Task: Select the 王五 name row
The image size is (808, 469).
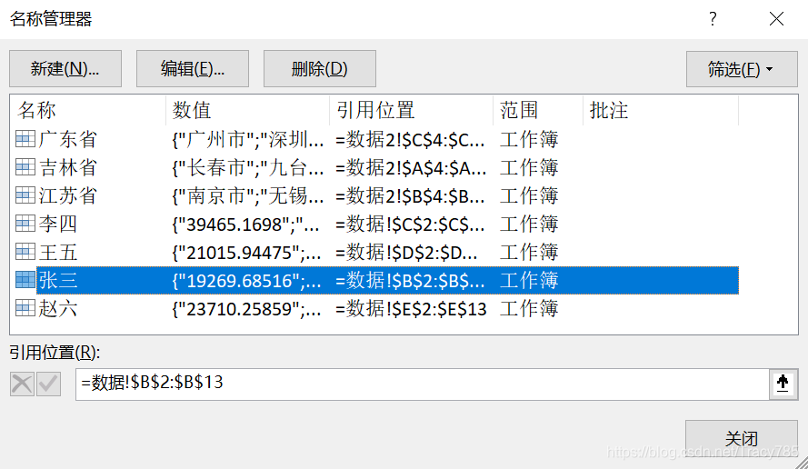Action: click(x=377, y=253)
